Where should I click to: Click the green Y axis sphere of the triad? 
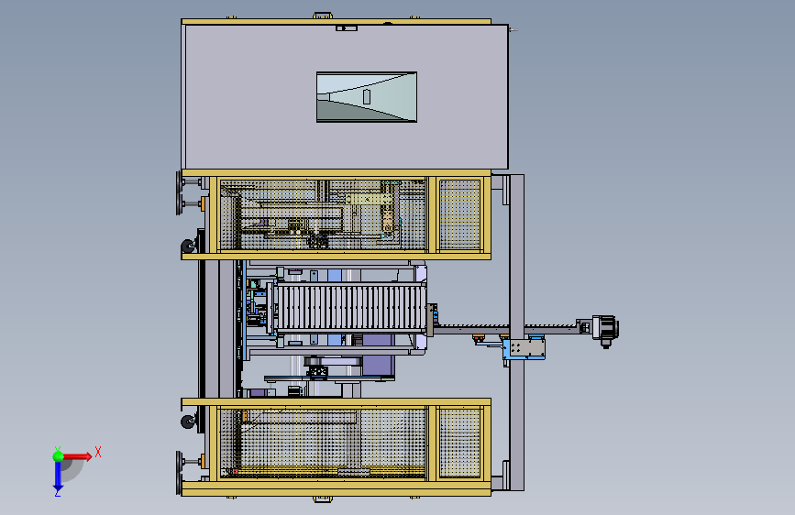59,456
